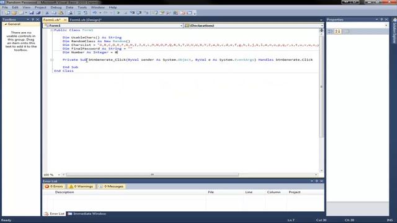Screen dimensions: 397x223
Task: Open the 100 % zoom level dropdown
Action: (59, 175)
